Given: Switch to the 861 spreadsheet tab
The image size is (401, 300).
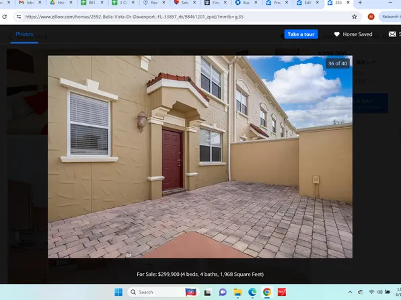Looking at the screenshot, I should pos(89,3).
